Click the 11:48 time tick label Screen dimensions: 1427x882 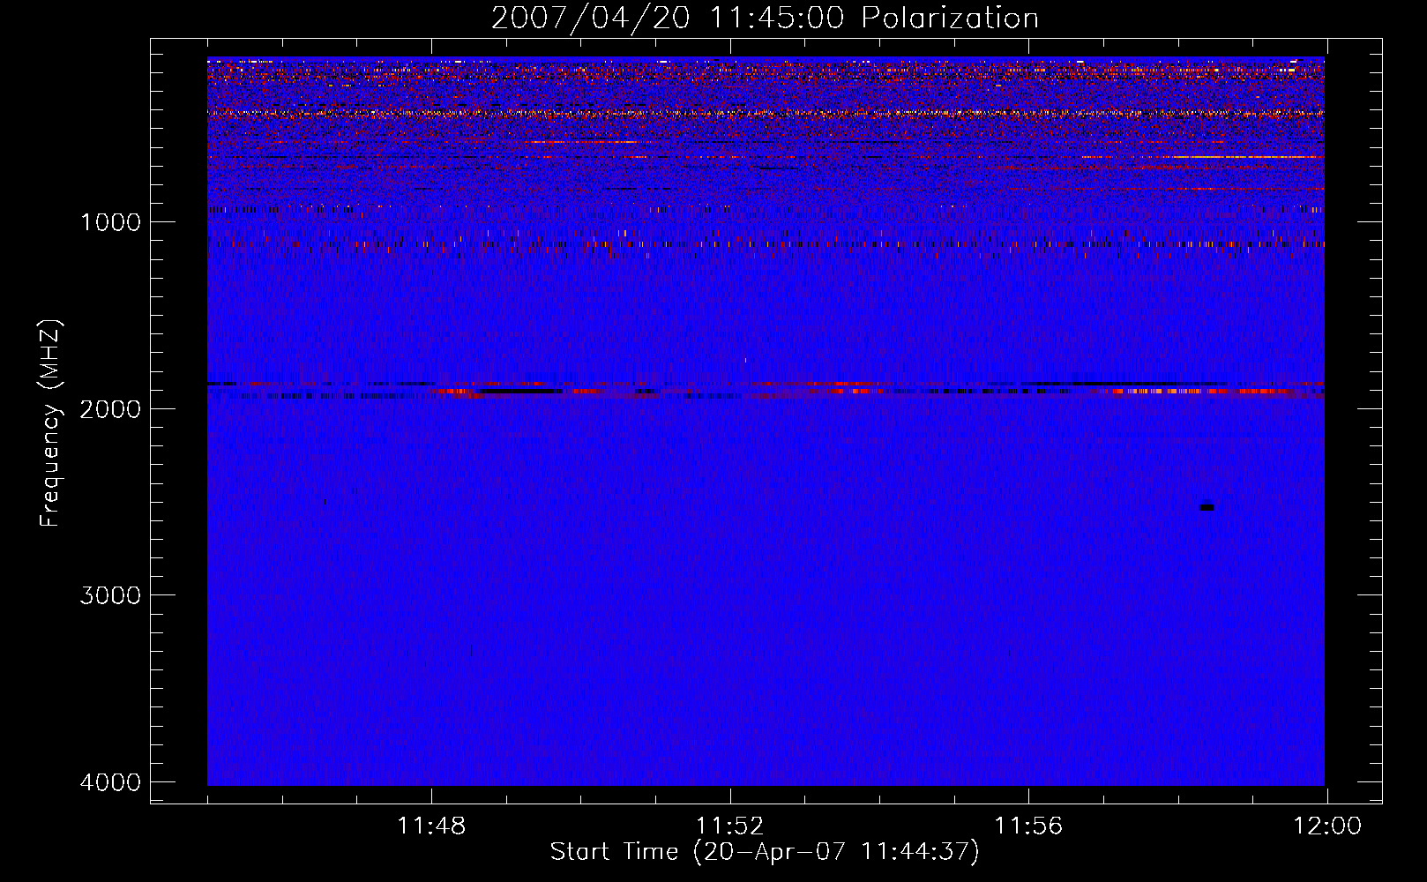431,826
